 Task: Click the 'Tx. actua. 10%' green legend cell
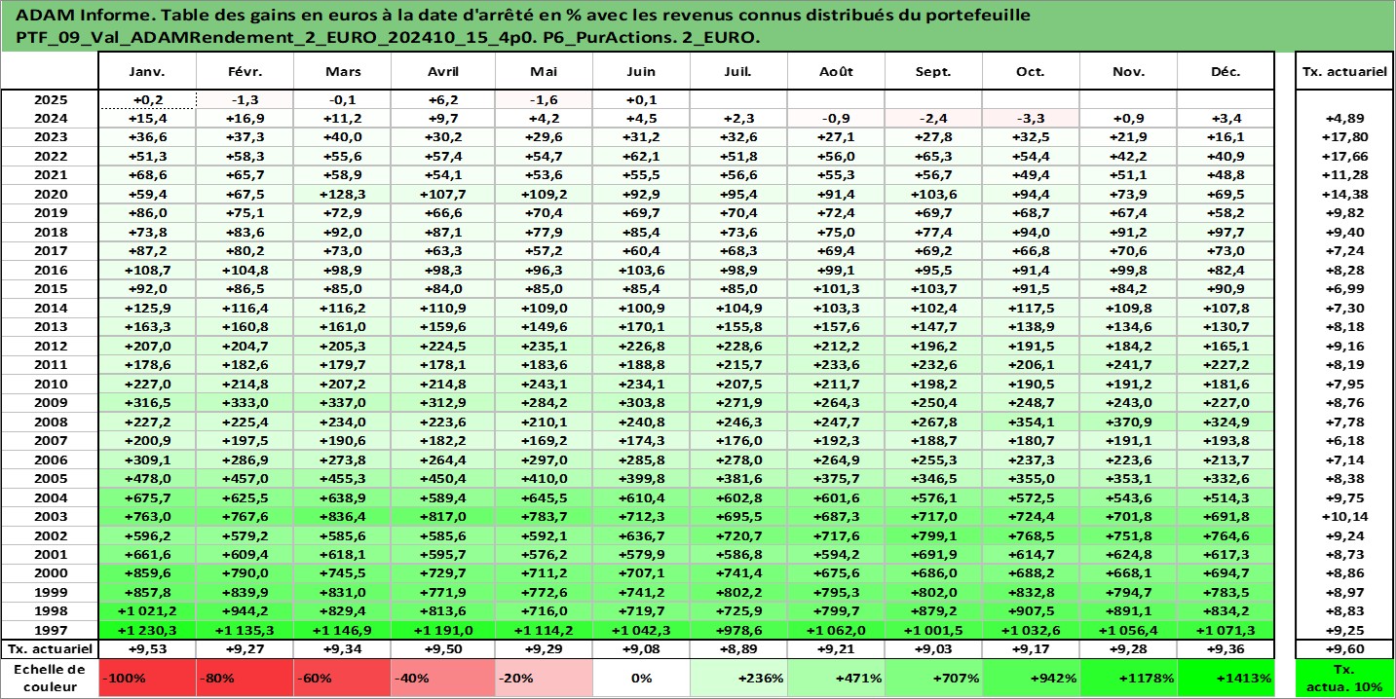(1344, 678)
